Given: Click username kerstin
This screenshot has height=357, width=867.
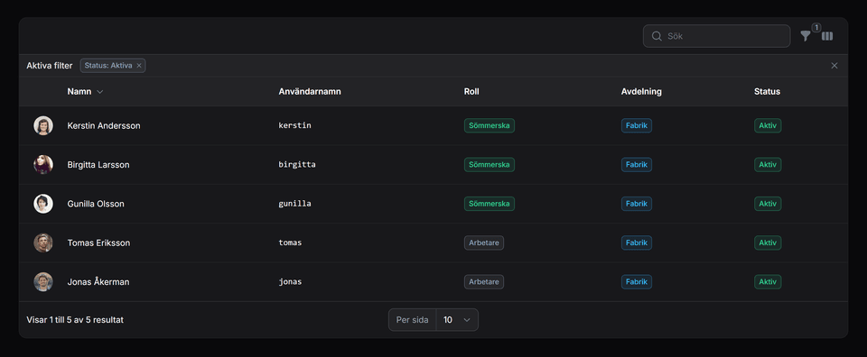Looking at the screenshot, I should 294,126.
